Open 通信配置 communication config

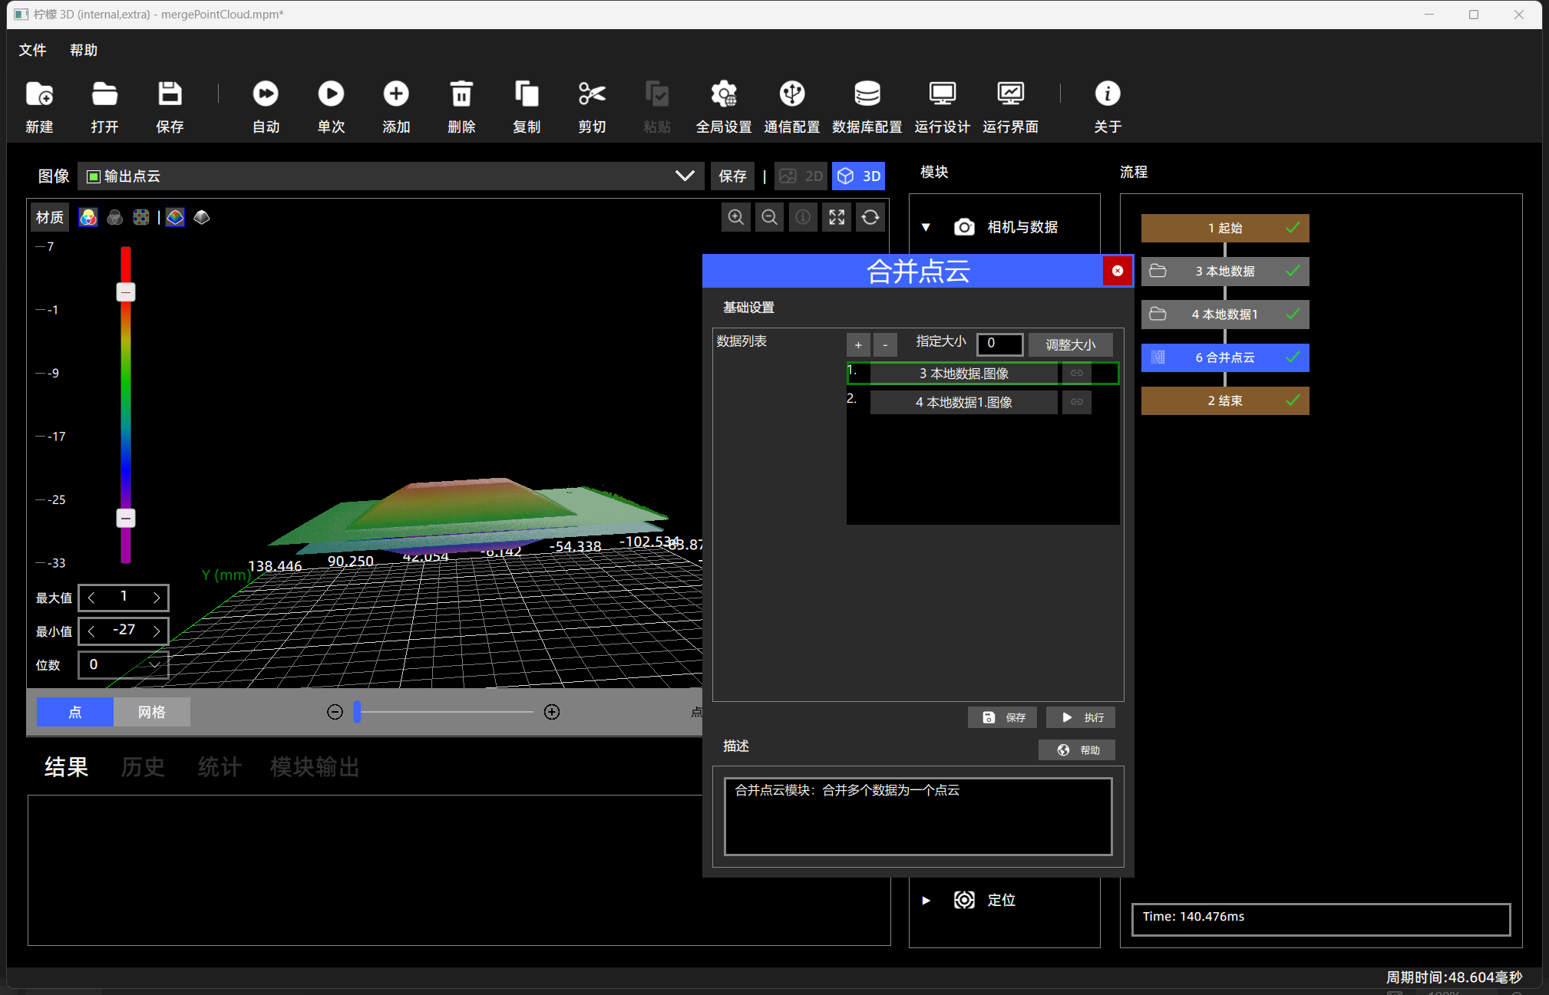tap(792, 106)
